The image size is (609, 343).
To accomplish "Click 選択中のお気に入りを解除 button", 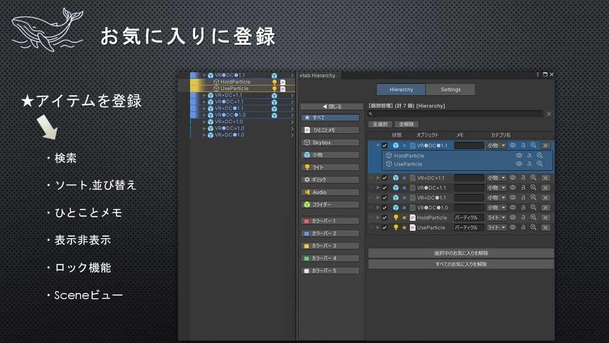I will (461, 253).
